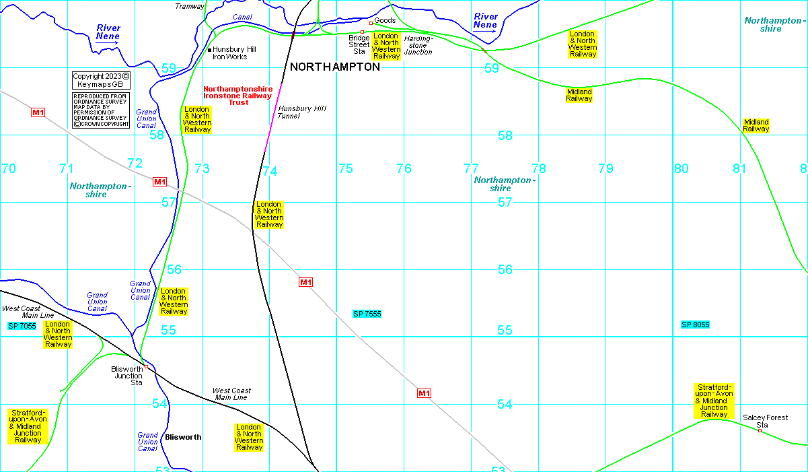Click the arrow under the left River Nene label
The height and width of the screenshot is (472, 808).
tap(107, 42)
